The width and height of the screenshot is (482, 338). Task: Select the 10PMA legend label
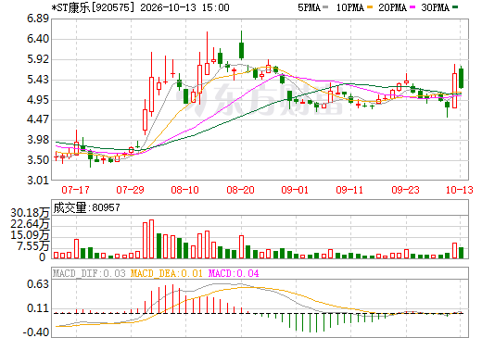click(x=350, y=7)
